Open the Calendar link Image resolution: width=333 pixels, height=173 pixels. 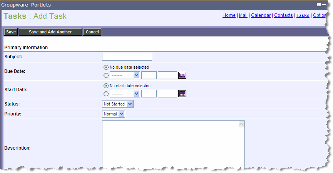[261, 15]
